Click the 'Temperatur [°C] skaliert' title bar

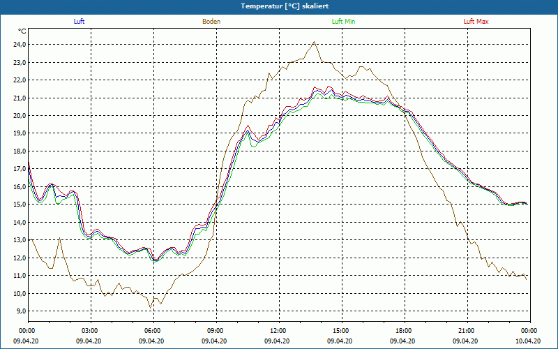(279, 6)
